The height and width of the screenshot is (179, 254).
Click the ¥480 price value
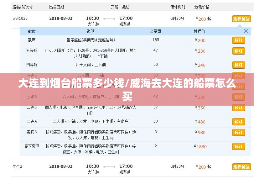[x=200, y=122]
